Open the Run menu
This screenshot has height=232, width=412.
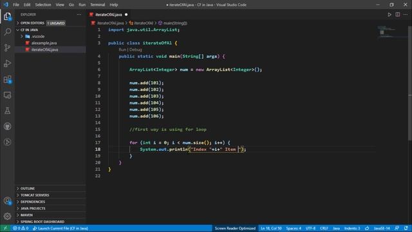pos(82,5)
